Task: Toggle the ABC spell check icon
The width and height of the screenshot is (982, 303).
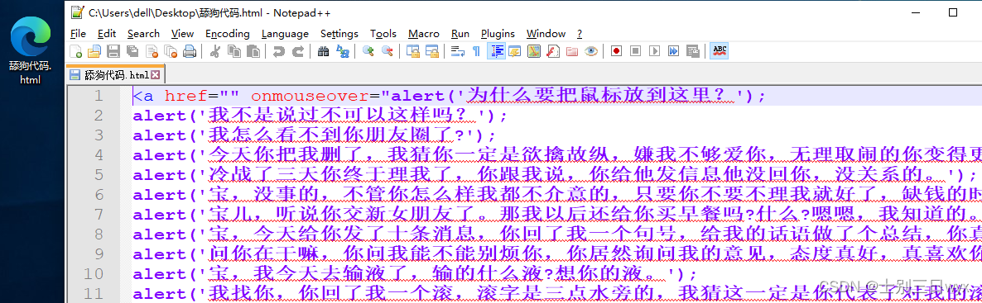Action: (x=719, y=51)
